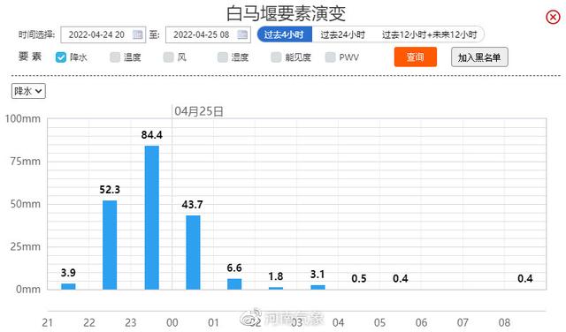Click hour label 05 on time axis

point(379,322)
